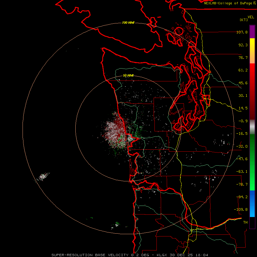The width and height of the screenshot is (257, 257).
Task: Click the 92.3 legend value
Action: (243, 45)
